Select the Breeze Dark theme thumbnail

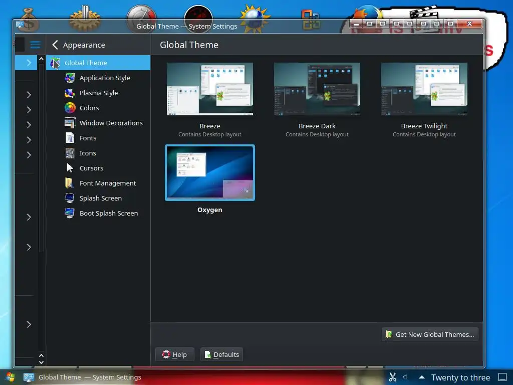317,89
